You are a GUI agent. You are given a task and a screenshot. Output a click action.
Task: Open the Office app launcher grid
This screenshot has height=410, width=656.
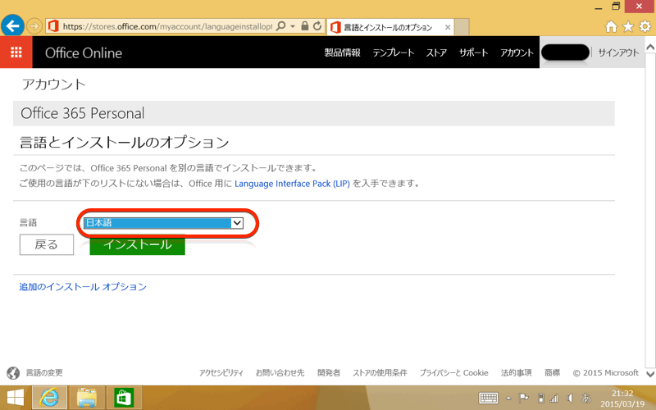16,52
